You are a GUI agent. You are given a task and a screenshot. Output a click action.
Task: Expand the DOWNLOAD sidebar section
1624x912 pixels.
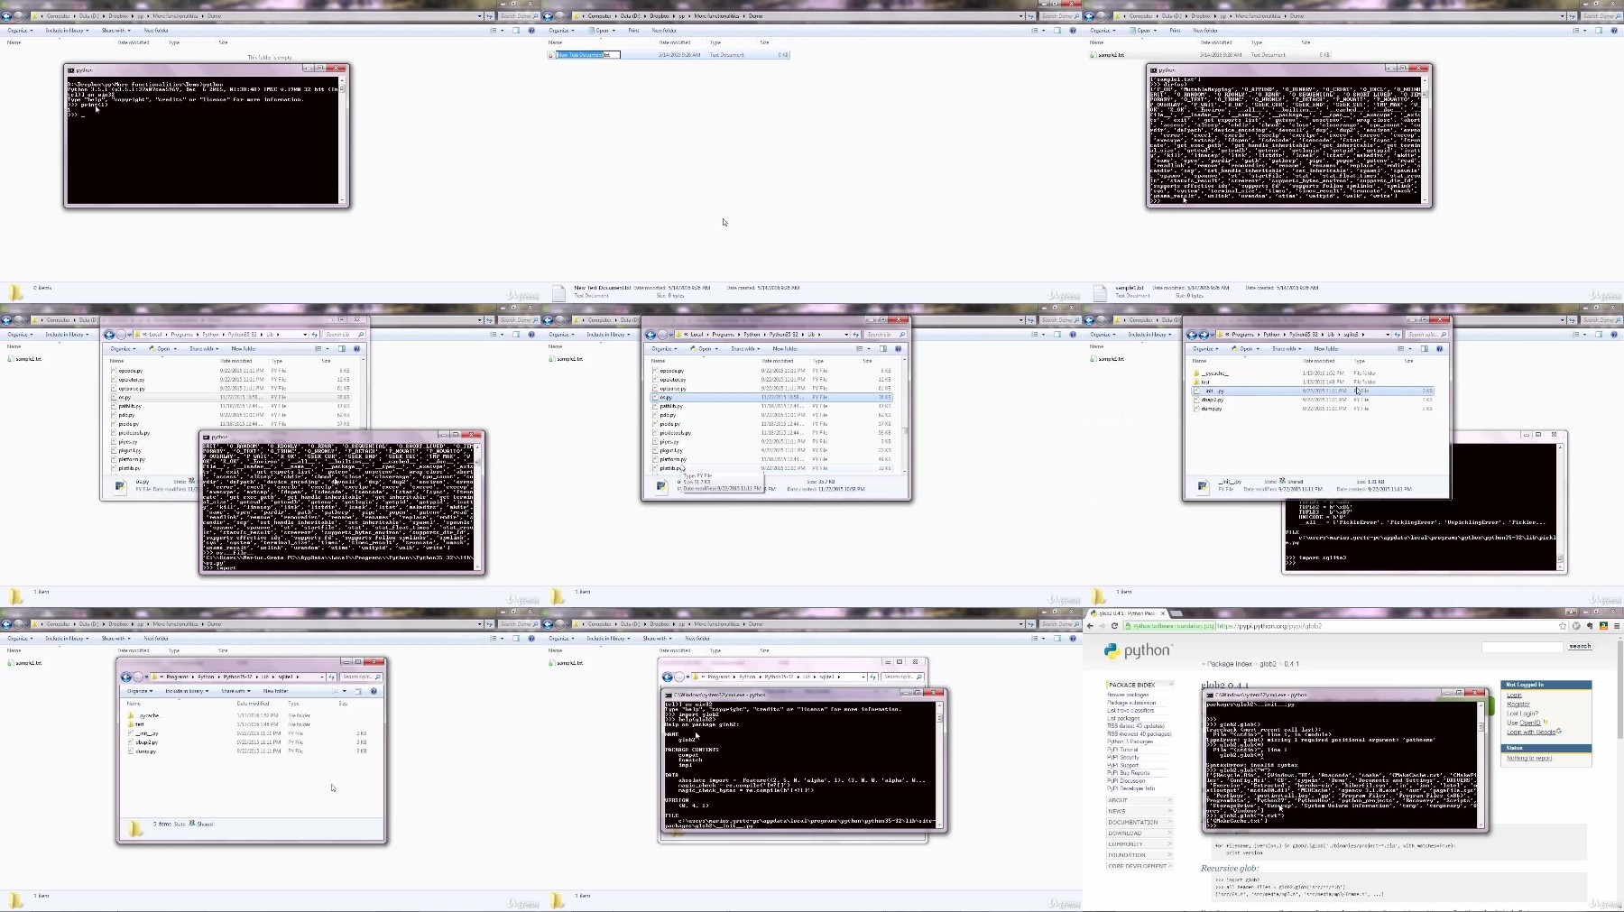click(1140, 833)
